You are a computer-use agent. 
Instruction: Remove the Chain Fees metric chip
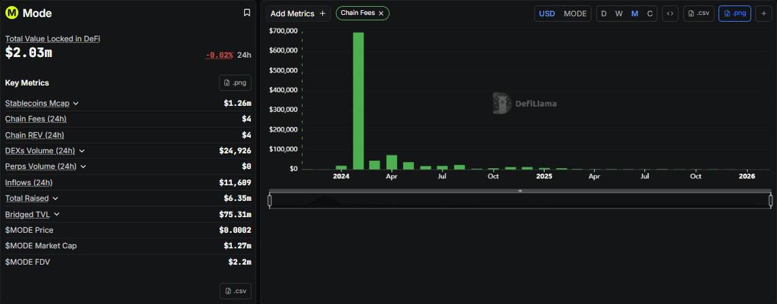[381, 14]
